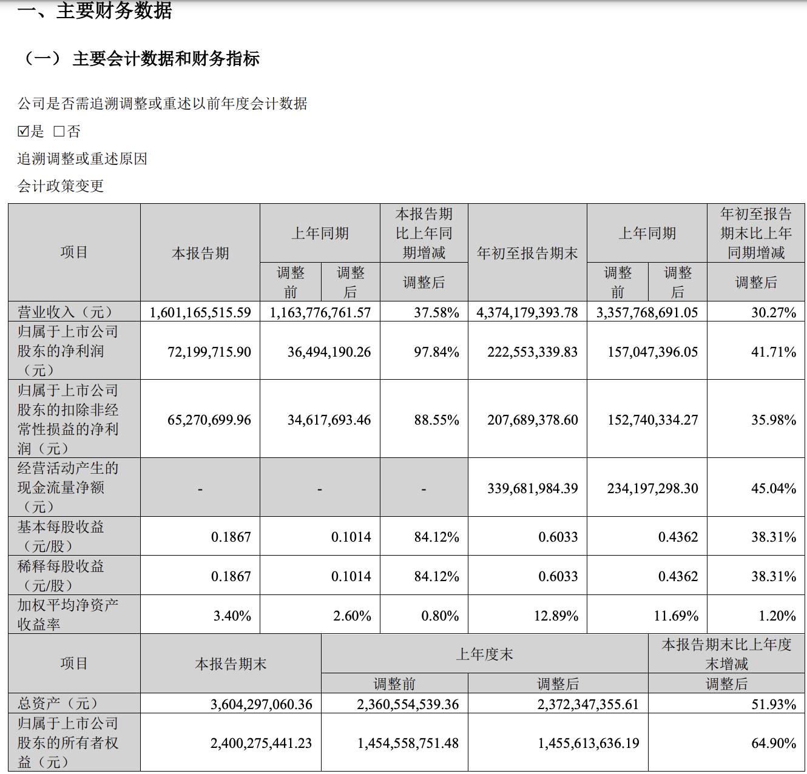The image size is (807, 774).
Task: Select value 207,689,378.60
Action: (533, 420)
